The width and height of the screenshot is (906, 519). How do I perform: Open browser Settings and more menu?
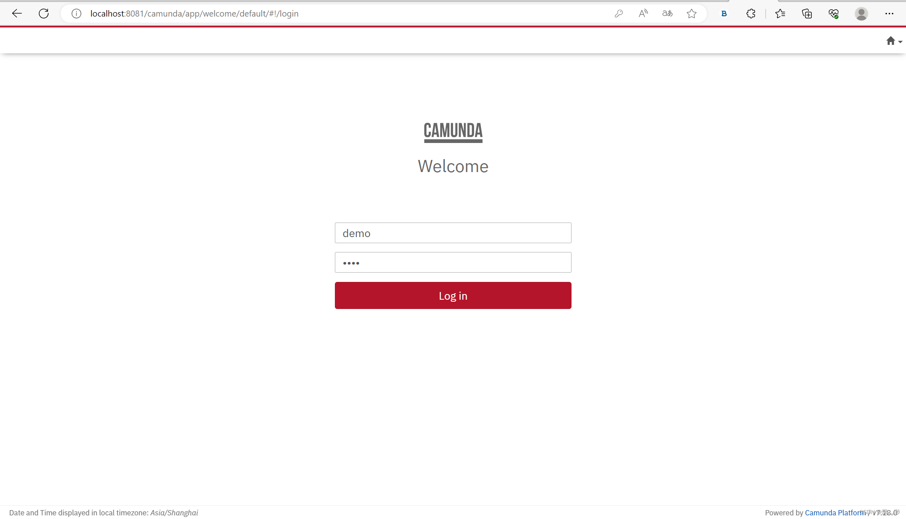(889, 13)
